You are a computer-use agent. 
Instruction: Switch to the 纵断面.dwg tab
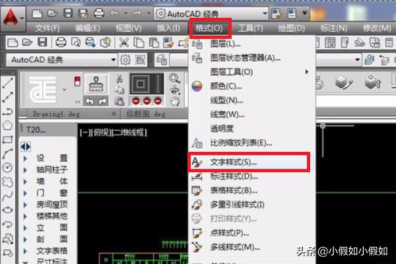point(146,114)
